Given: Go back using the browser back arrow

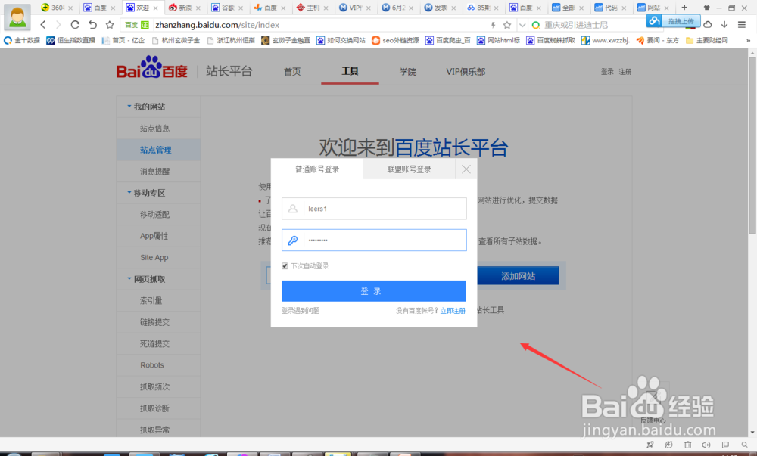Looking at the screenshot, I should (x=43, y=25).
